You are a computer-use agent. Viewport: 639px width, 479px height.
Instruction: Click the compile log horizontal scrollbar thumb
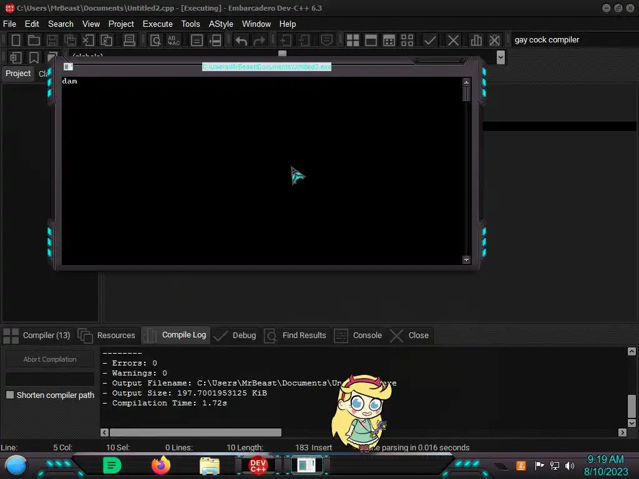(195, 433)
